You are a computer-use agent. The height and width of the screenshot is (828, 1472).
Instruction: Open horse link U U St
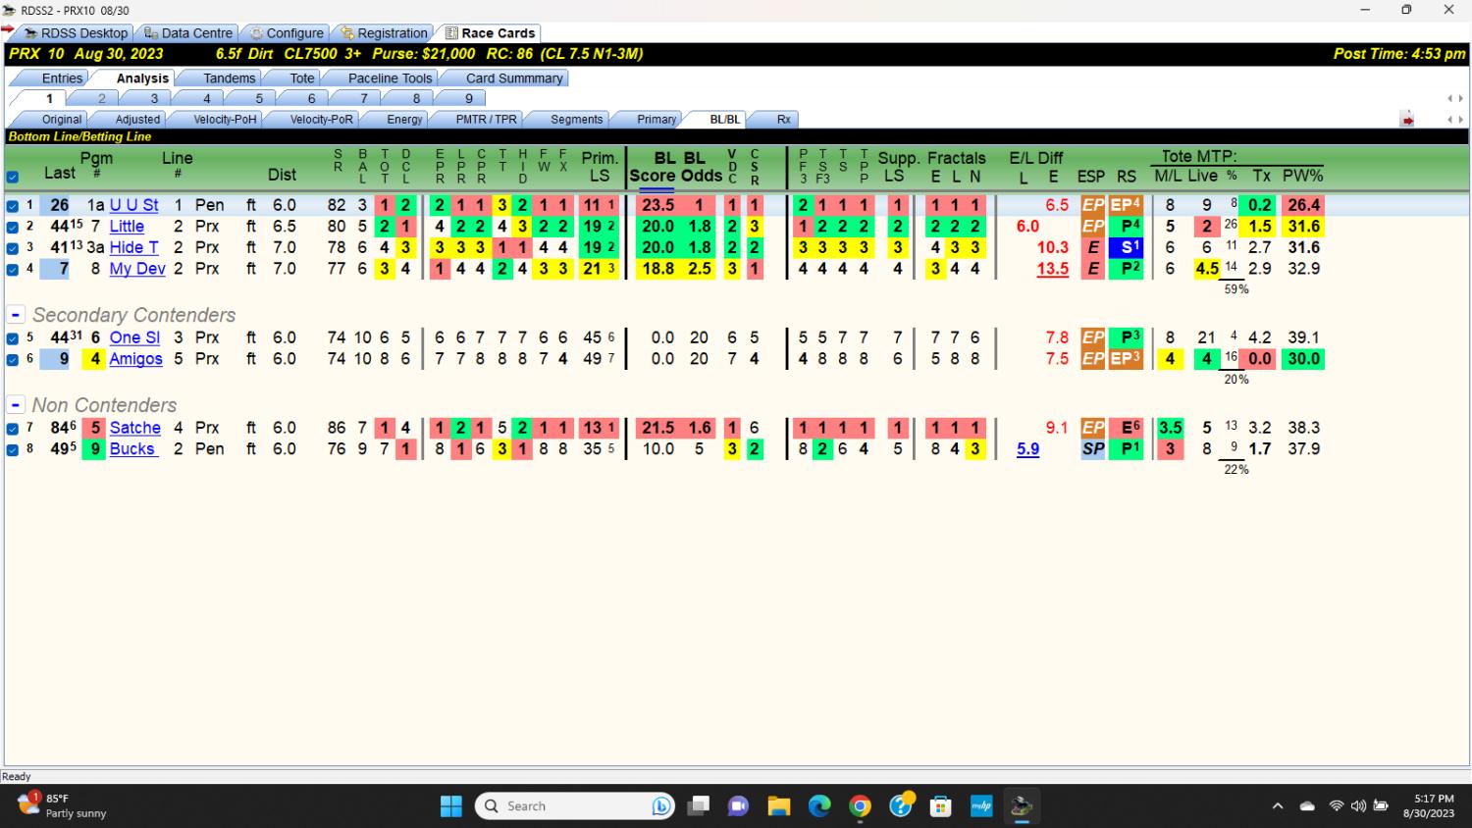(x=133, y=205)
